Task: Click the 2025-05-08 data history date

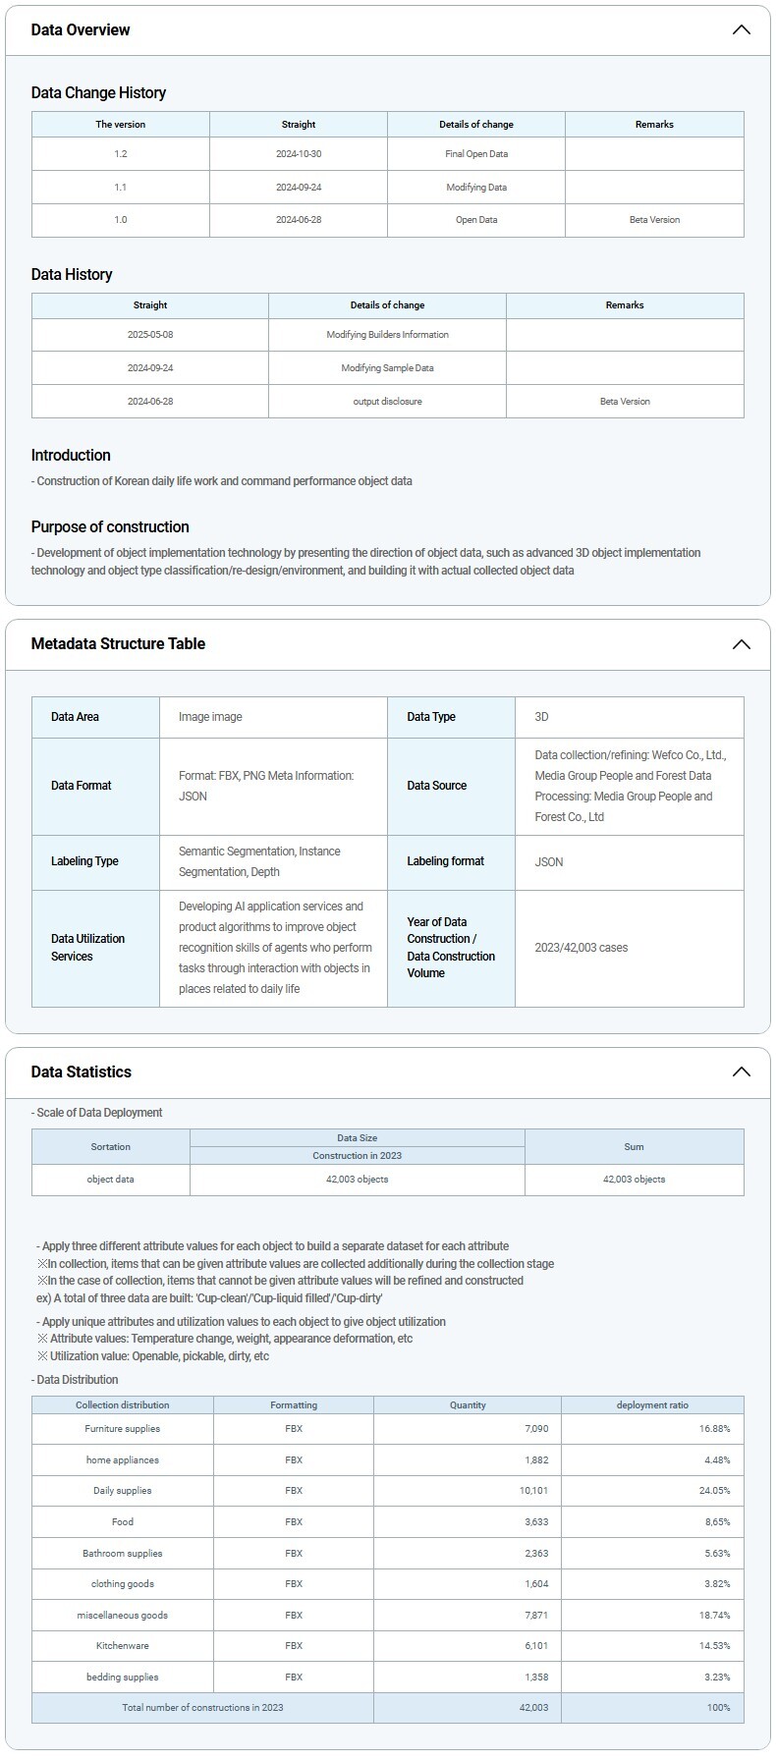Action: click(x=150, y=335)
